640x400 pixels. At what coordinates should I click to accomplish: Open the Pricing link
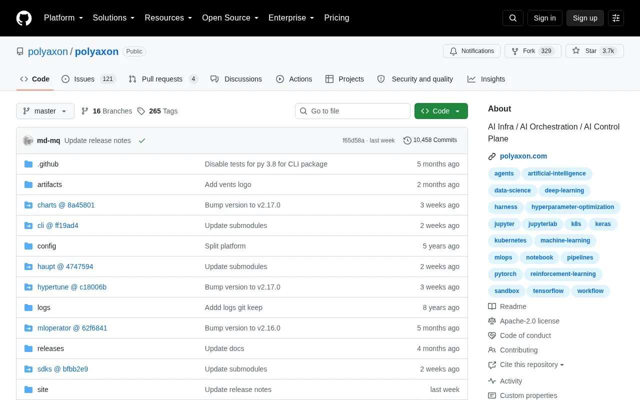(x=336, y=18)
